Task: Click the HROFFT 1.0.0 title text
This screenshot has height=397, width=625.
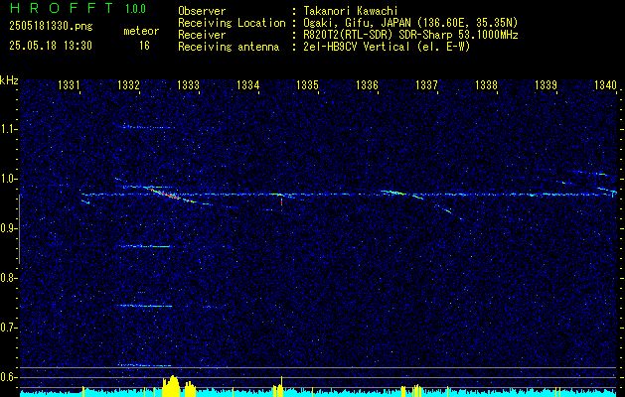Action: pyautogui.click(x=78, y=8)
